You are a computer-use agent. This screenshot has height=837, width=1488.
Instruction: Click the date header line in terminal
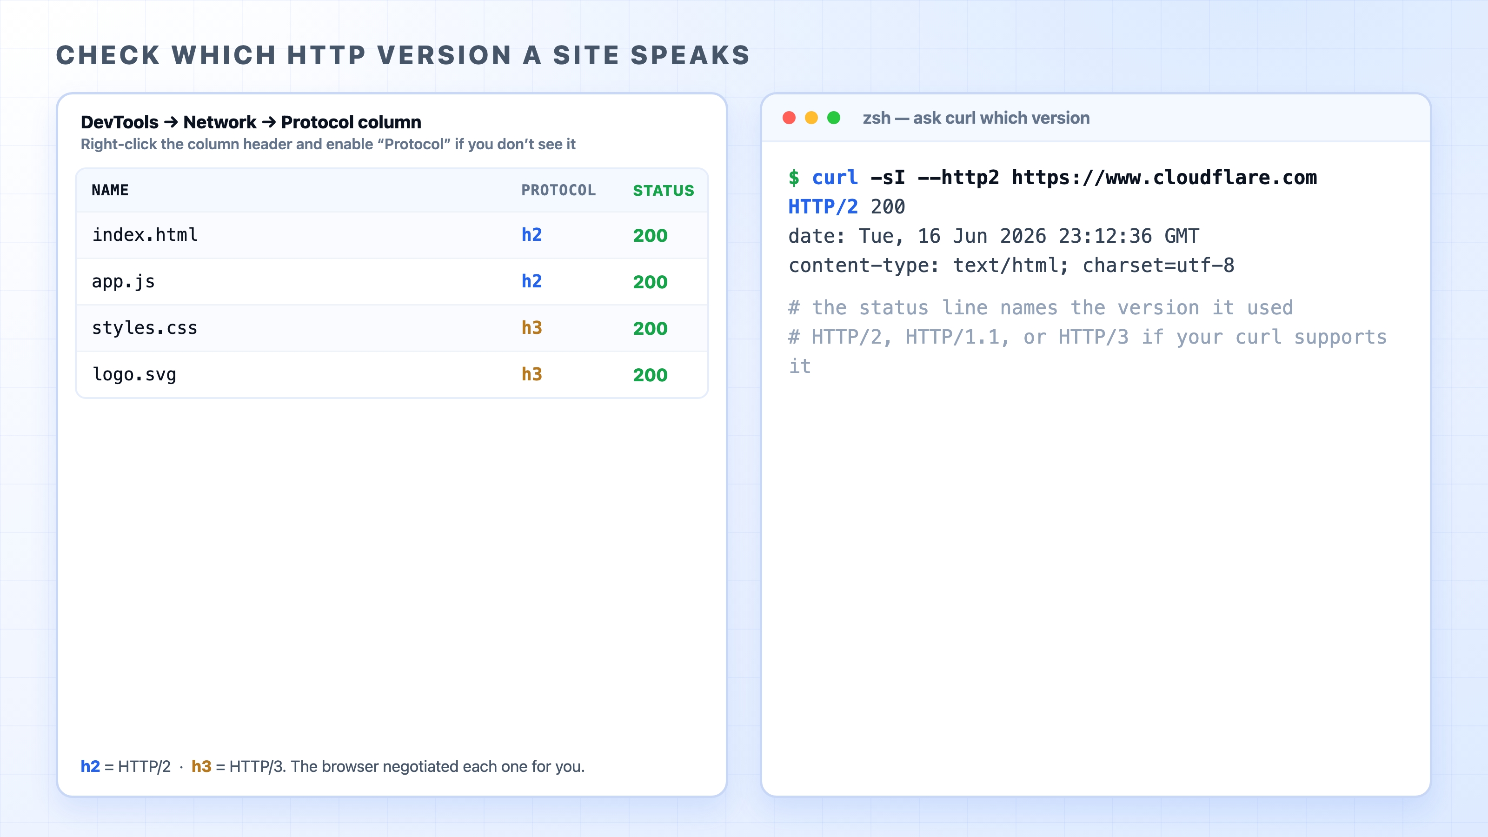[x=994, y=236]
